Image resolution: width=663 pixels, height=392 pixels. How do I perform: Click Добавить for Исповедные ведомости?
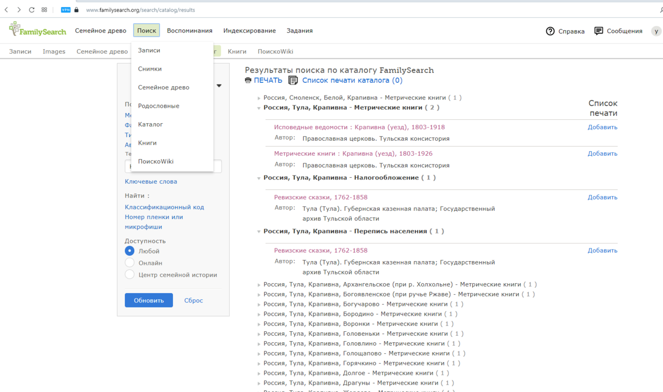click(602, 127)
